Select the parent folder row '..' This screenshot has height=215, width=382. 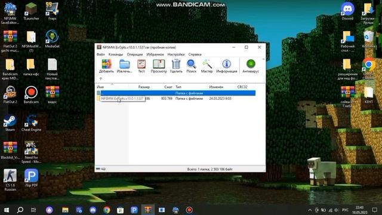[176, 93]
